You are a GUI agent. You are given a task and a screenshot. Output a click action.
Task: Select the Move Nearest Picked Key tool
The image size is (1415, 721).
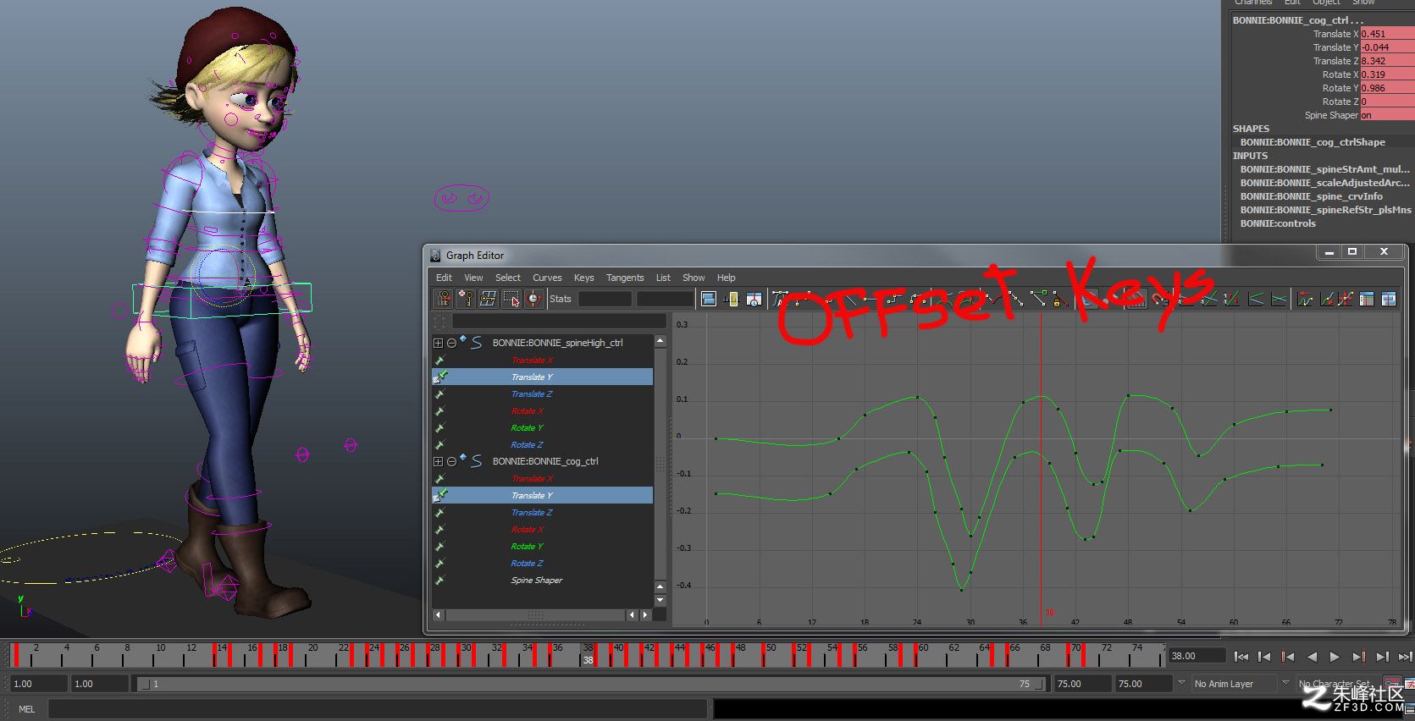pos(444,299)
